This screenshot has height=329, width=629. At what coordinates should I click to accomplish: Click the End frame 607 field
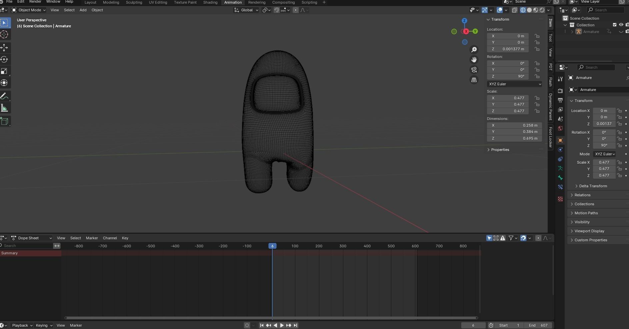(x=538, y=325)
